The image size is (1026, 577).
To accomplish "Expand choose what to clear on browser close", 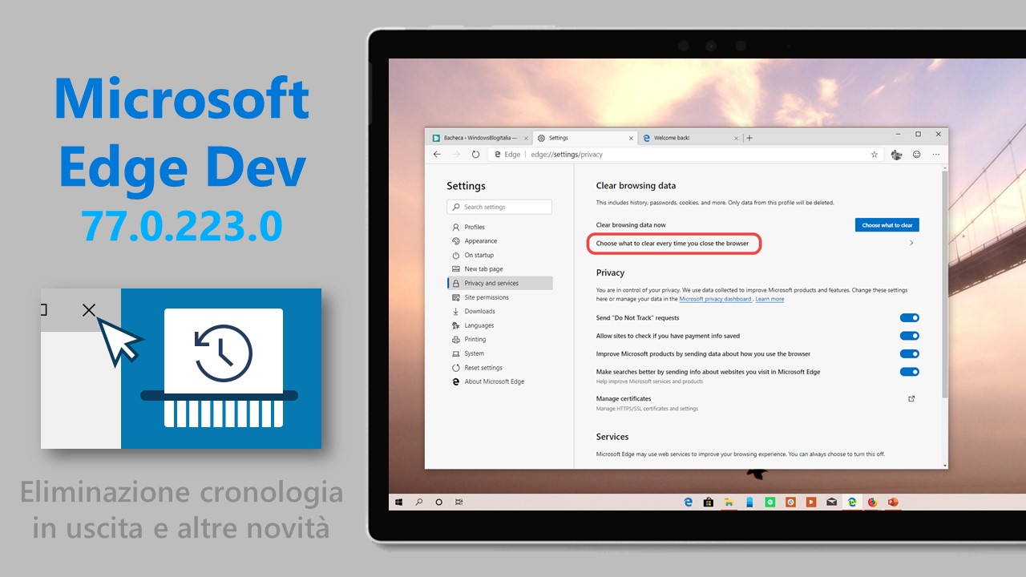I will [x=911, y=243].
